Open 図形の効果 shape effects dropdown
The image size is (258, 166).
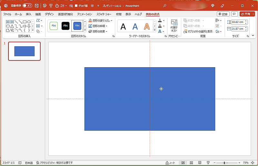(98, 31)
